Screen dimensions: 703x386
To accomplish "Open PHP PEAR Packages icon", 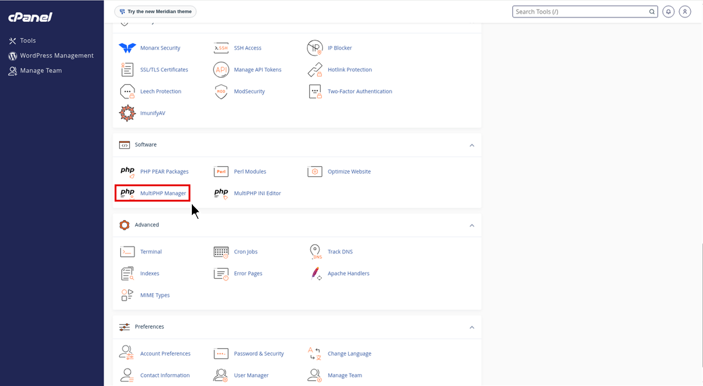I will pos(127,172).
